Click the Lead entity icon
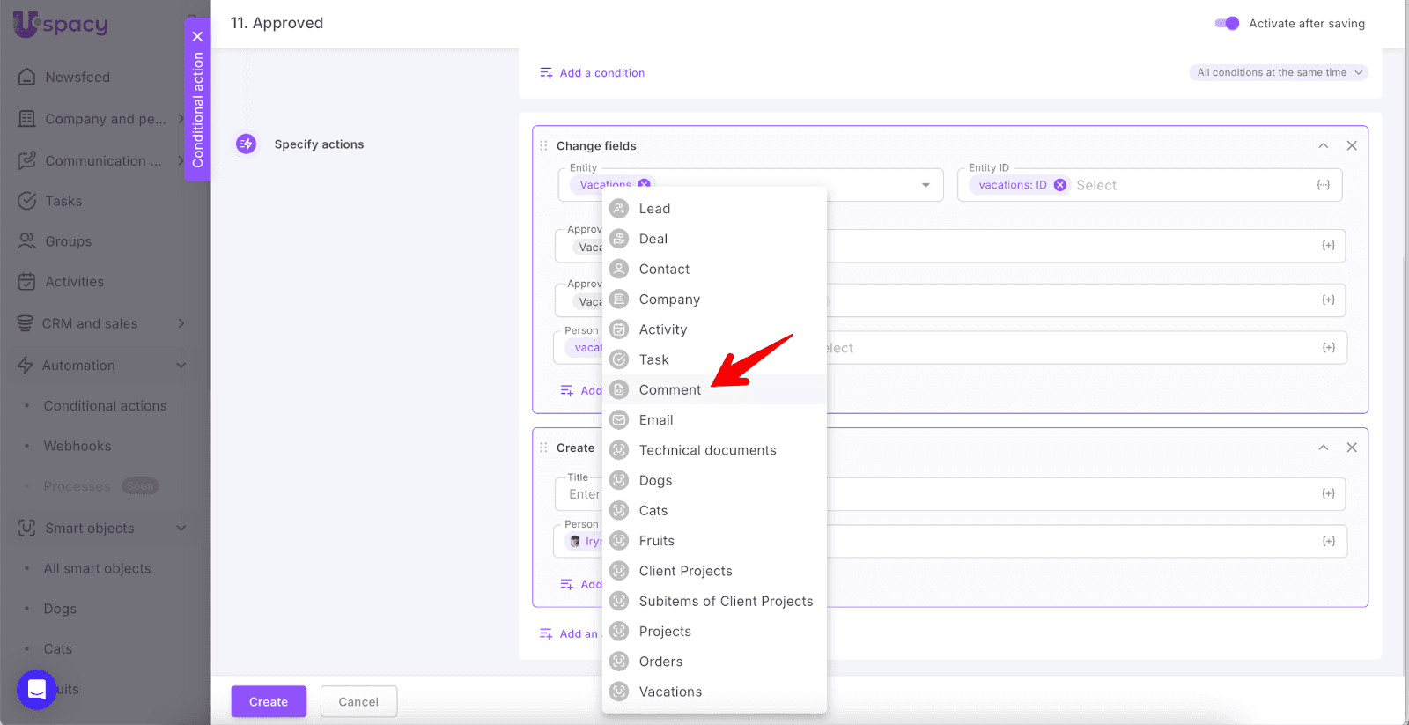This screenshot has height=725, width=1409. coord(620,209)
